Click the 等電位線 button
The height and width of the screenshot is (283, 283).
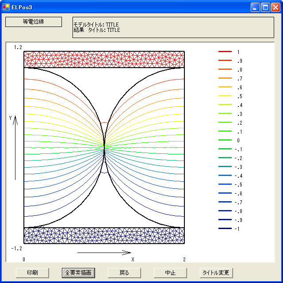[x=34, y=22]
